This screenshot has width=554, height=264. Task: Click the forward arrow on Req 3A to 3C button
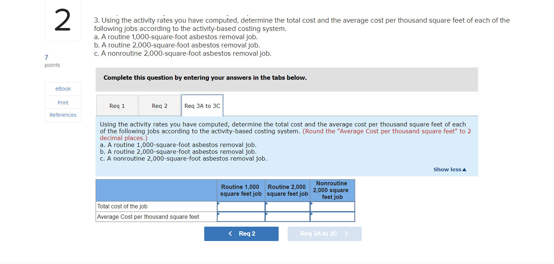(x=346, y=233)
